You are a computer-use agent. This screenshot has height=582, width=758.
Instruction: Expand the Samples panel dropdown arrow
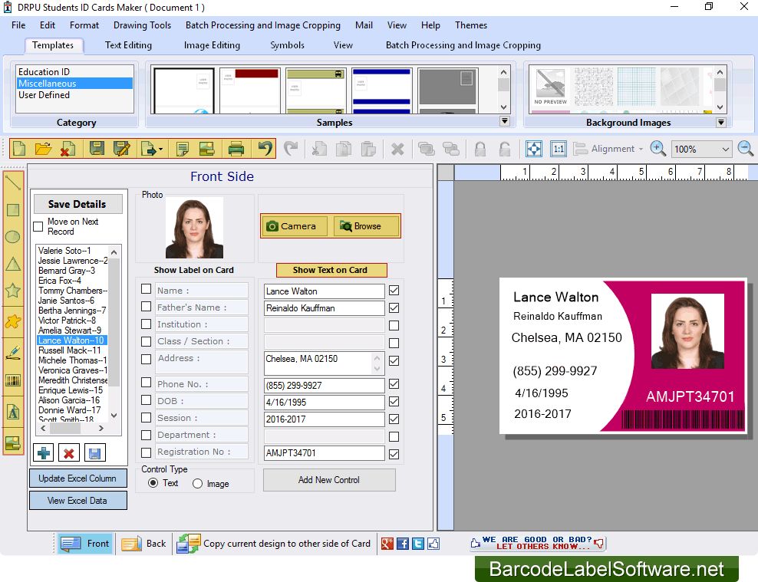(x=505, y=121)
